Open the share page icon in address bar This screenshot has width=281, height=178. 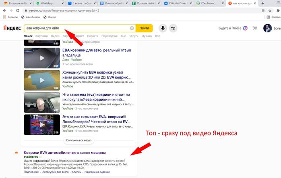click(263, 10)
